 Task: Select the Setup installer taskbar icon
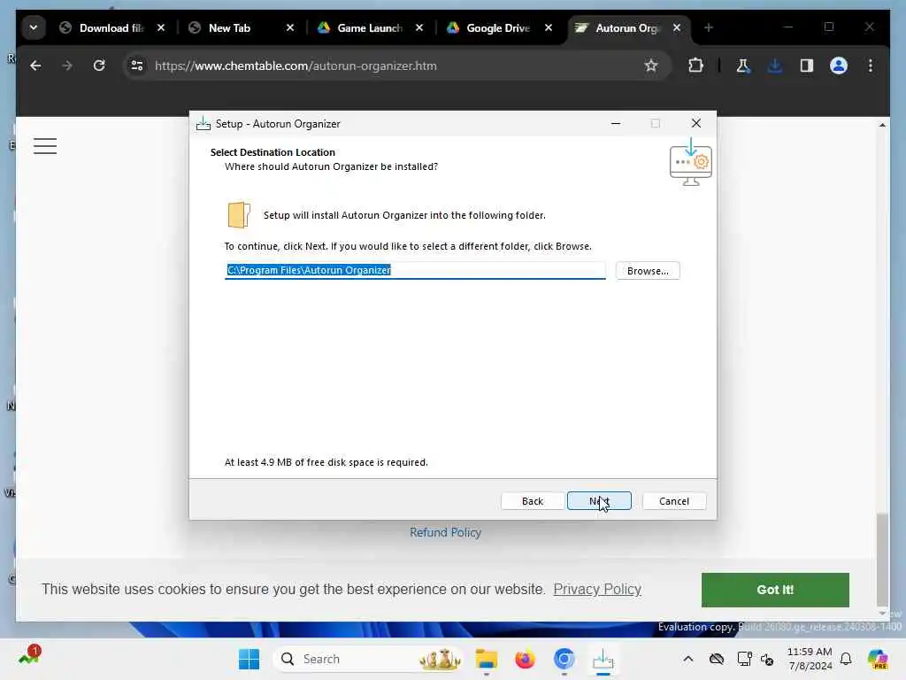603,659
